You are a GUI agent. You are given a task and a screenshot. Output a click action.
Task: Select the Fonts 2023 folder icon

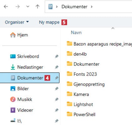coord(69,74)
